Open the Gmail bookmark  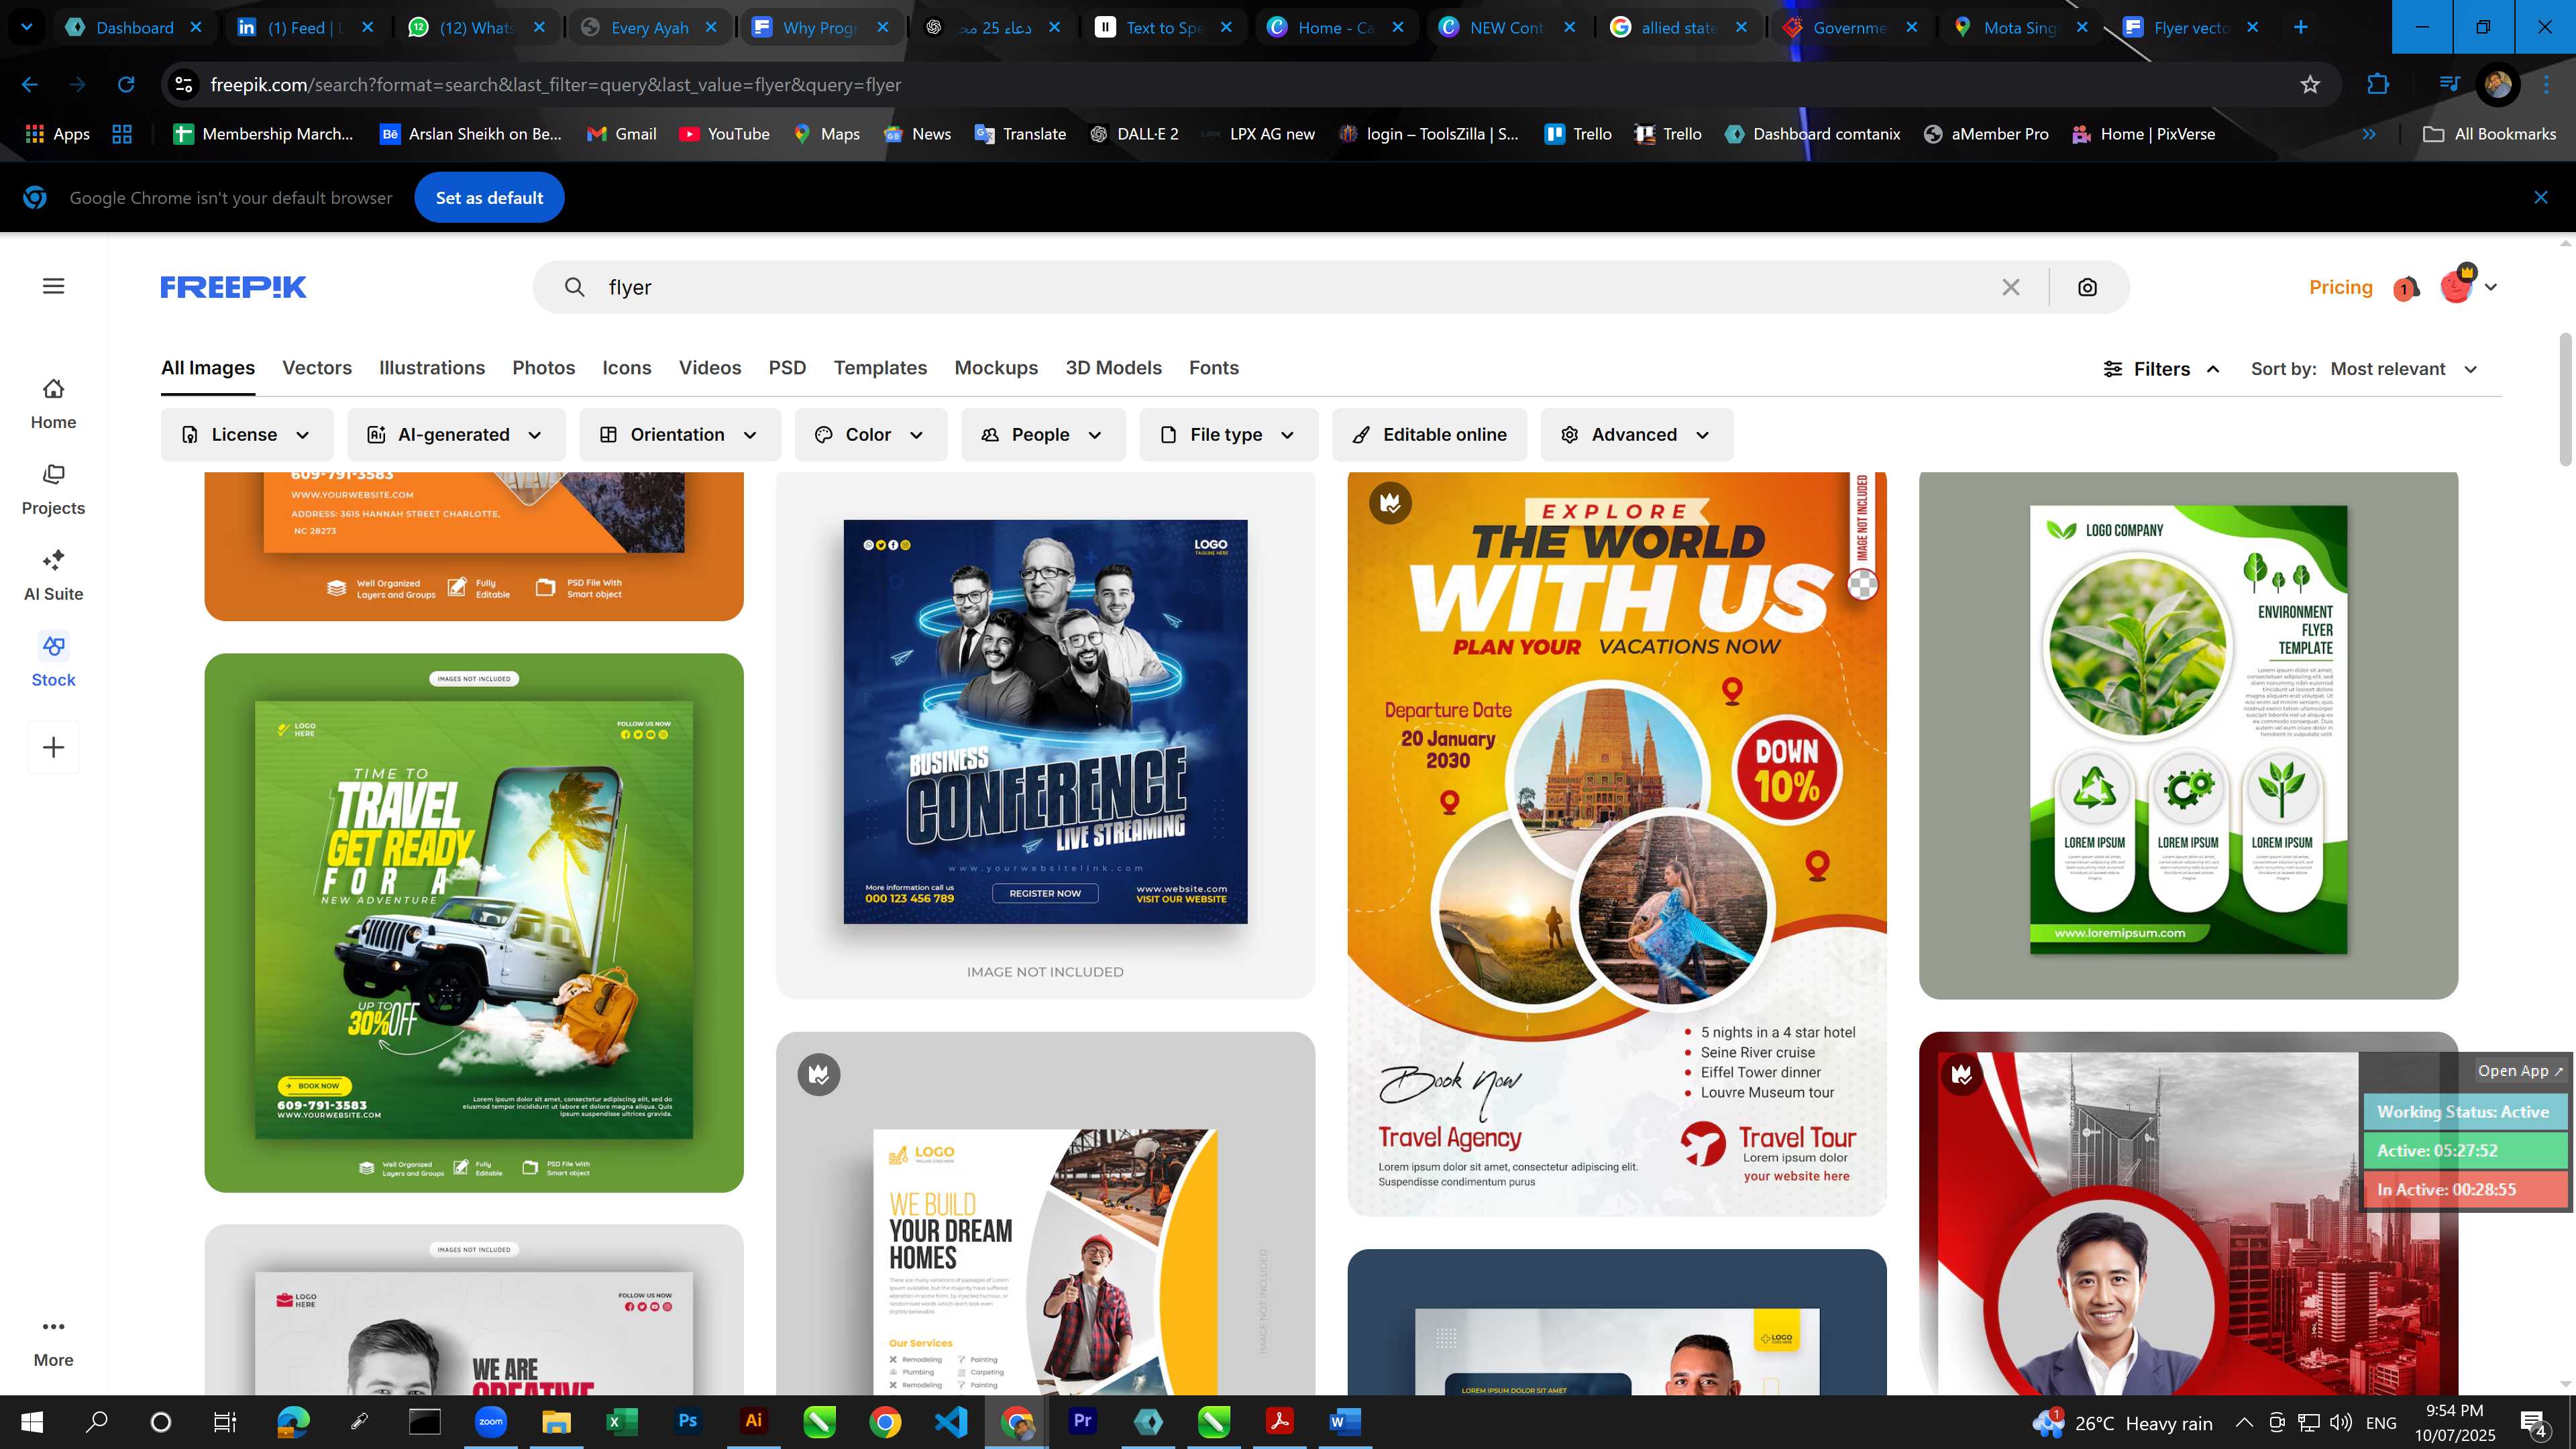[x=621, y=134]
